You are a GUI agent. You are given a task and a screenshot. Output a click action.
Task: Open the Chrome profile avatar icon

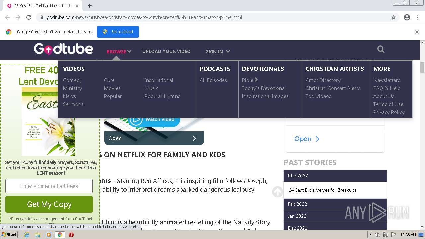pyautogui.click(x=407, y=17)
